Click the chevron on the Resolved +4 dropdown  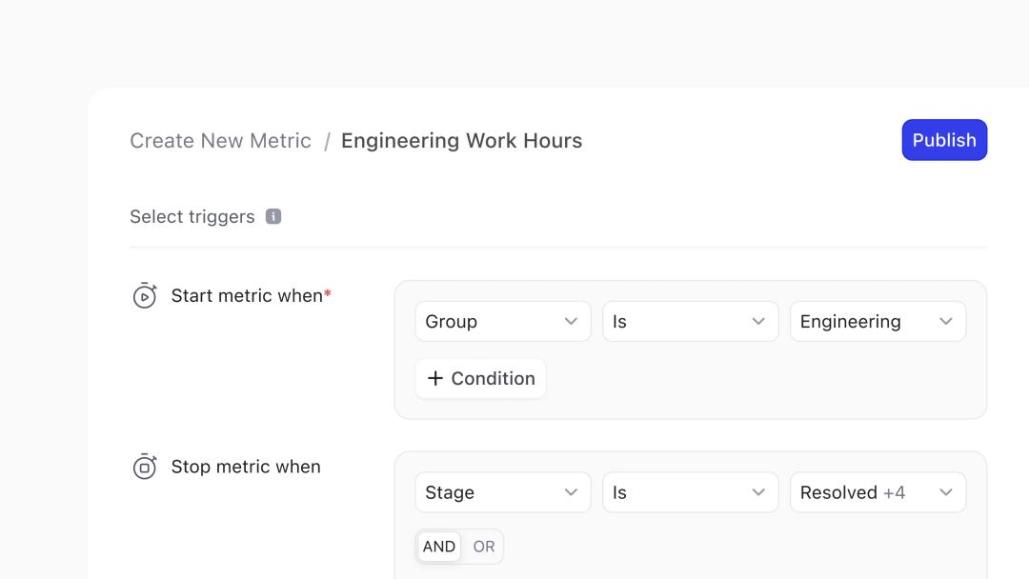[x=946, y=492]
